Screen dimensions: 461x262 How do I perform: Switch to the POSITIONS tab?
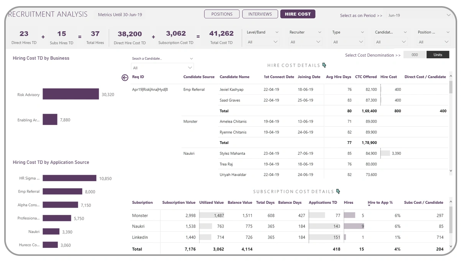click(x=222, y=14)
